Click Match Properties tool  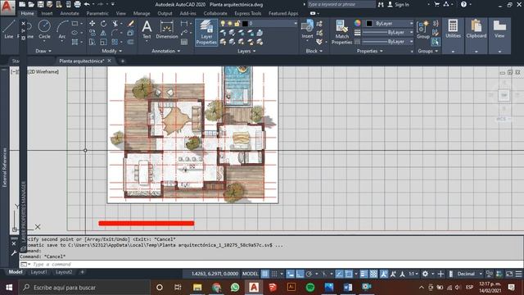tap(342, 33)
